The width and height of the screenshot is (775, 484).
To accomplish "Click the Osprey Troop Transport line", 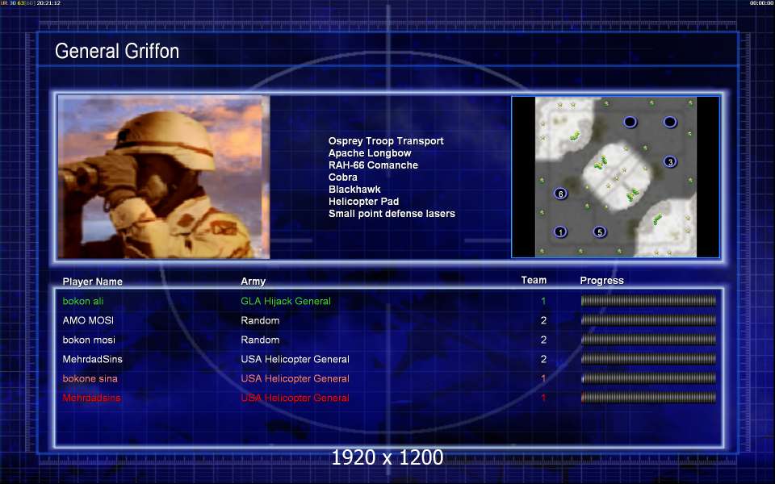I will 386,141.
